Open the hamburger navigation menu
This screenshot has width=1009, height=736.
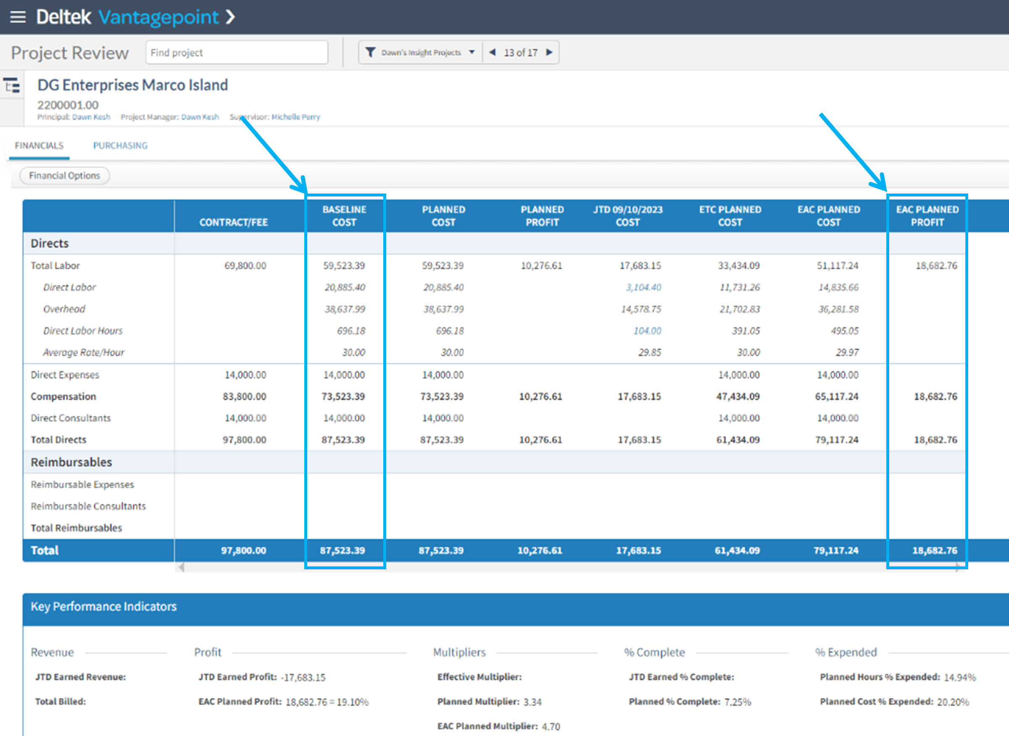tap(18, 17)
